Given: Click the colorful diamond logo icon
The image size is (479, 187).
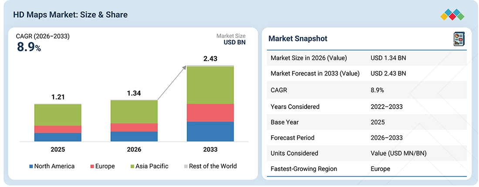Looking at the screenshot, I should click(452, 15).
